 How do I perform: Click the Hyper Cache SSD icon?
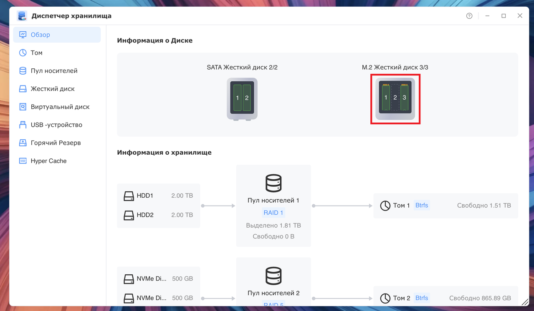coord(23,161)
